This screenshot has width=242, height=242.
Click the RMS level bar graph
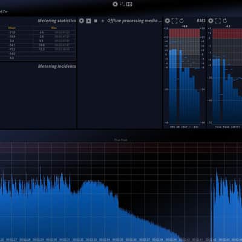[185, 76]
